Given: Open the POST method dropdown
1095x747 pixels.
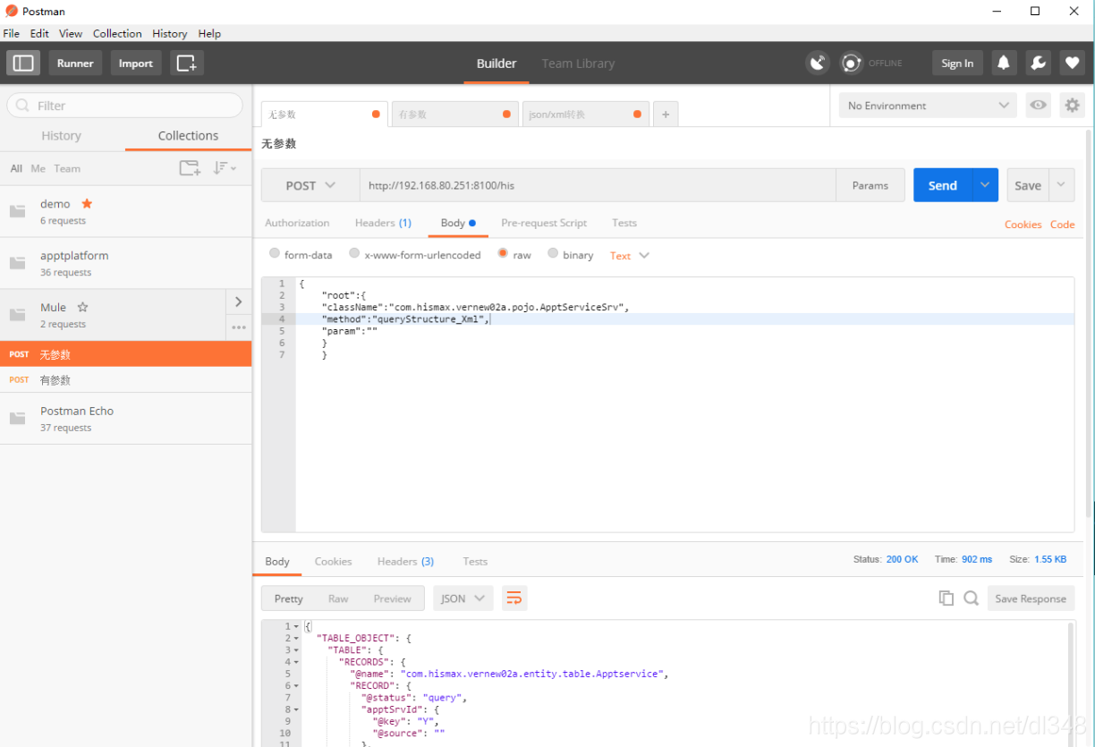Looking at the screenshot, I should (x=310, y=185).
